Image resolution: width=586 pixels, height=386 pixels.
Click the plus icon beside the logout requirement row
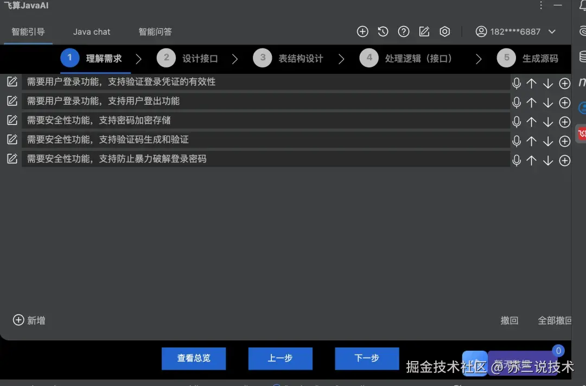(x=564, y=103)
